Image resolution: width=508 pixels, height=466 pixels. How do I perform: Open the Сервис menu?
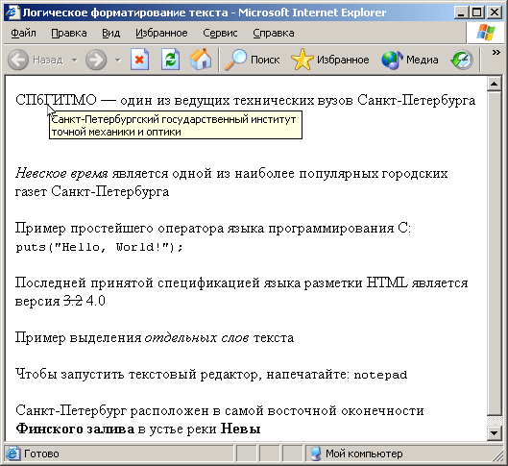(220, 33)
